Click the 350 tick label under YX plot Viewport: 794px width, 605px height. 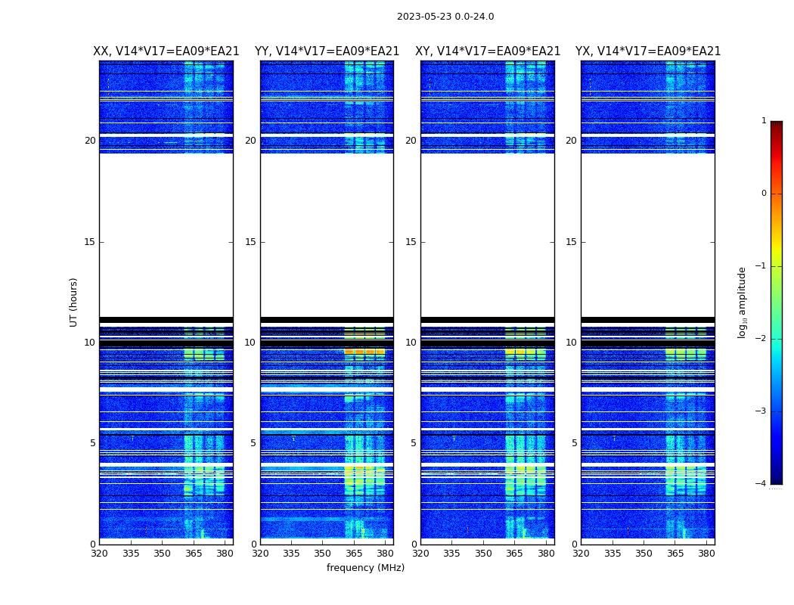click(644, 554)
